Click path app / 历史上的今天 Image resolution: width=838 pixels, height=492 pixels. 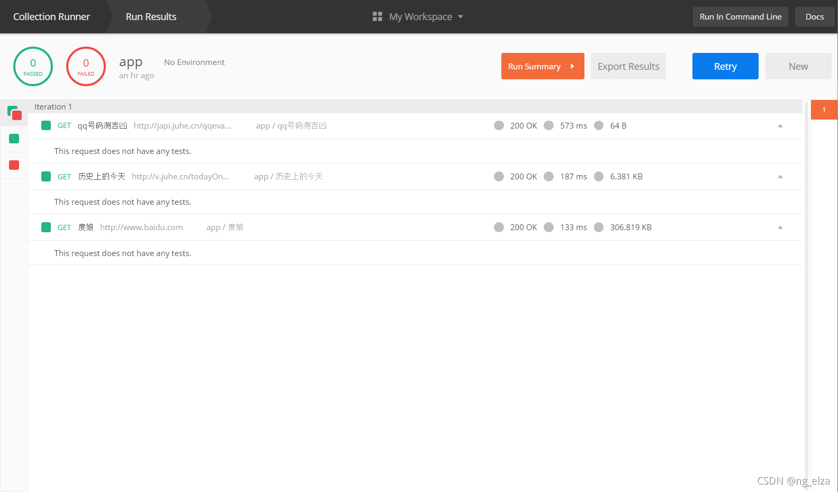tap(289, 176)
